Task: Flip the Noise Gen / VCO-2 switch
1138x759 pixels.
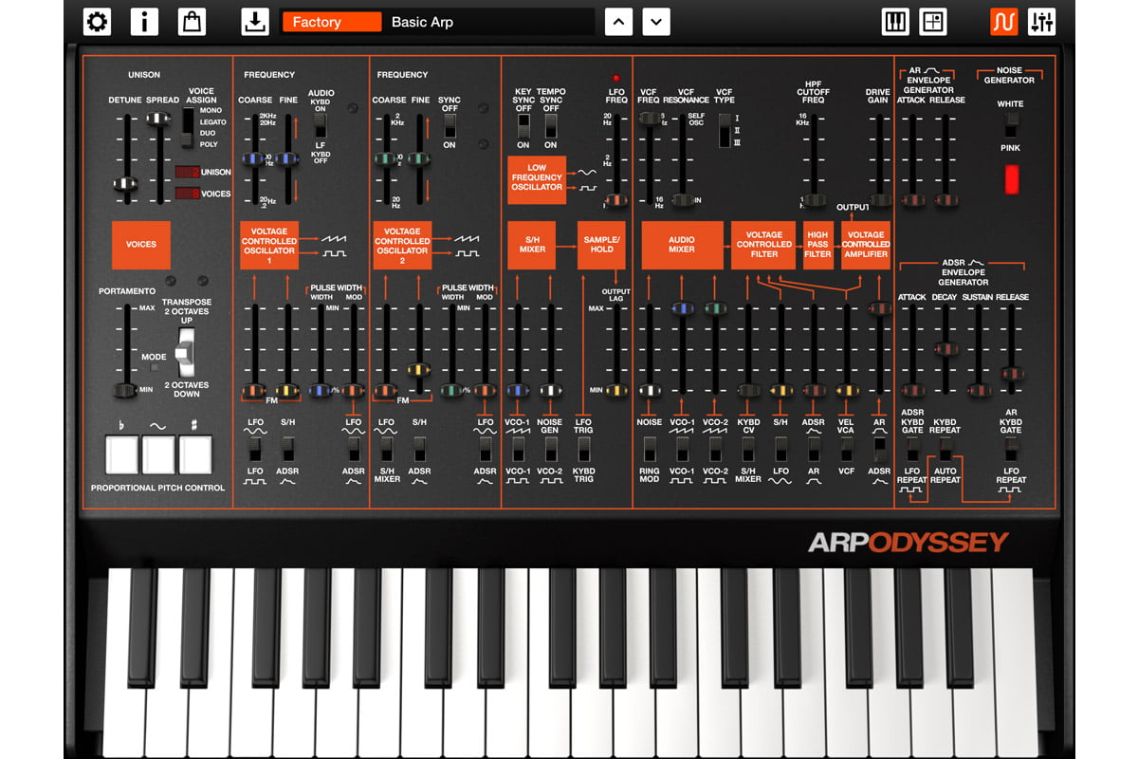Action: tap(551, 448)
